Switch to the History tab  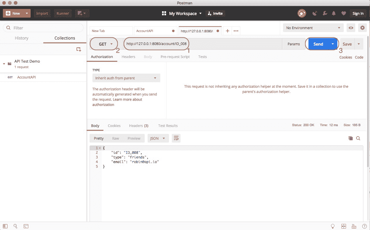22,38
